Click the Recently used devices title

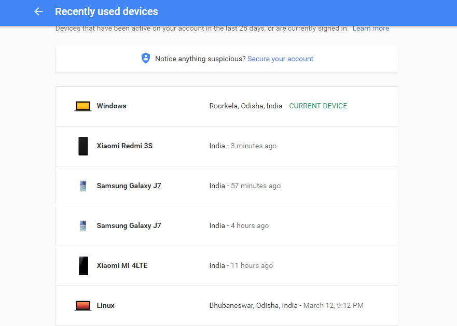coord(106,11)
